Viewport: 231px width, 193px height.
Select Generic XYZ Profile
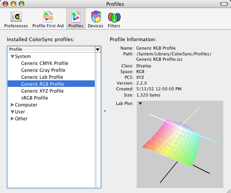[42, 91]
